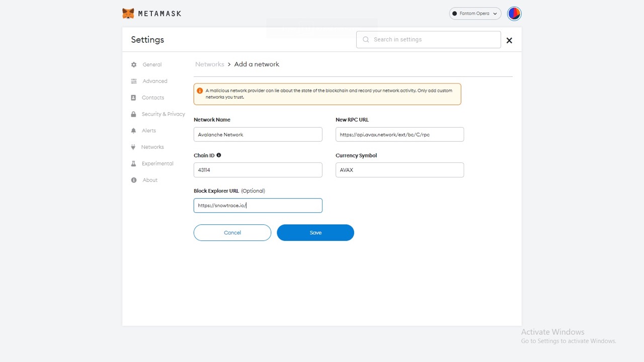This screenshot has width=644, height=362.
Task: Click the Settings heading text
Action: point(147,40)
